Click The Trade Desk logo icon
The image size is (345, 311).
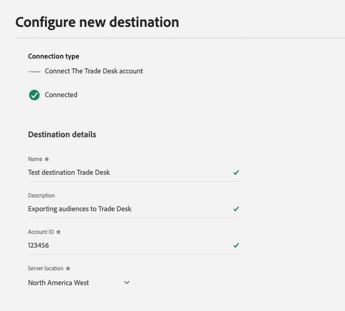coord(34,71)
